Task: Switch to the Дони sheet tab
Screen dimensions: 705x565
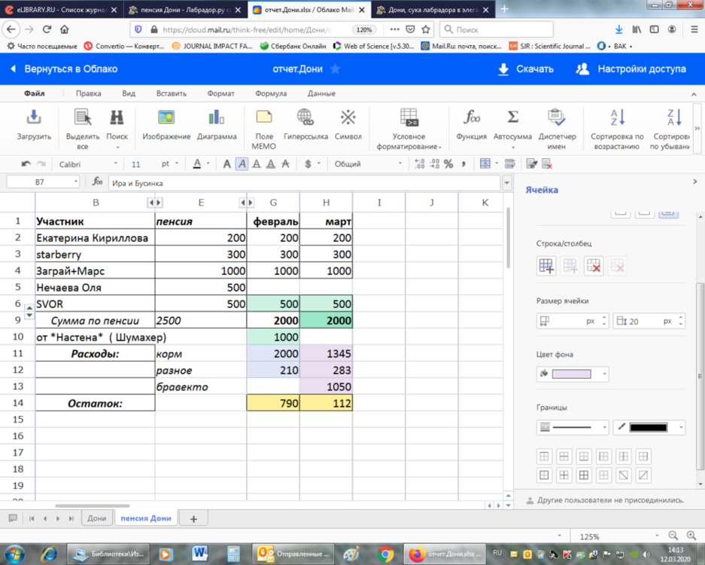Action: [96, 518]
